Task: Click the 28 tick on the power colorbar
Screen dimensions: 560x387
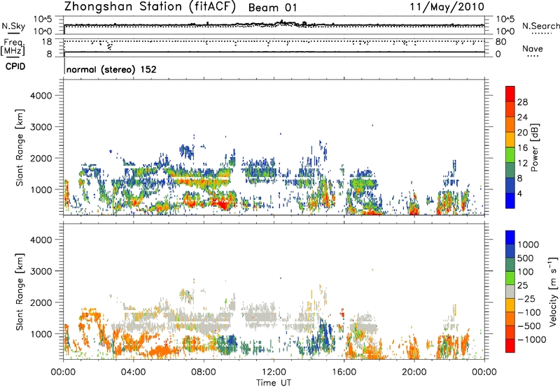Action: coord(522,102)
